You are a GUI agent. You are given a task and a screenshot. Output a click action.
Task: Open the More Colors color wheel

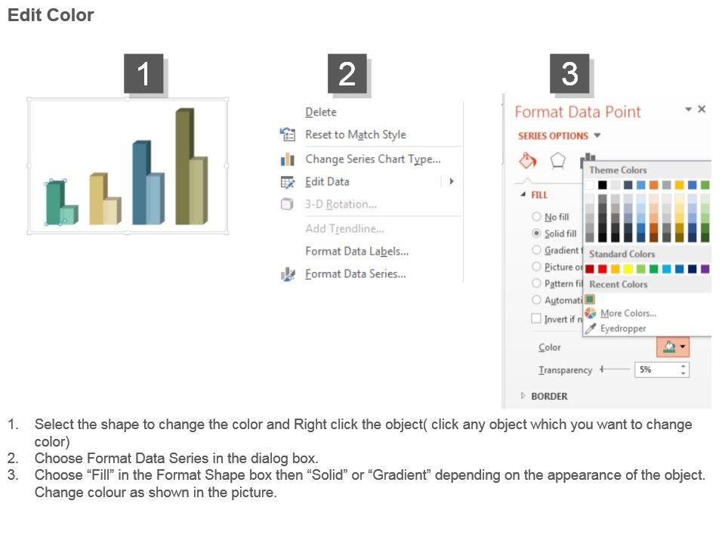[x=591, y=313]
